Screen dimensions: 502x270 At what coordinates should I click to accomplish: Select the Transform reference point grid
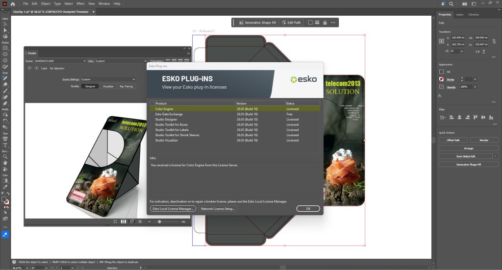coord(442,41)
